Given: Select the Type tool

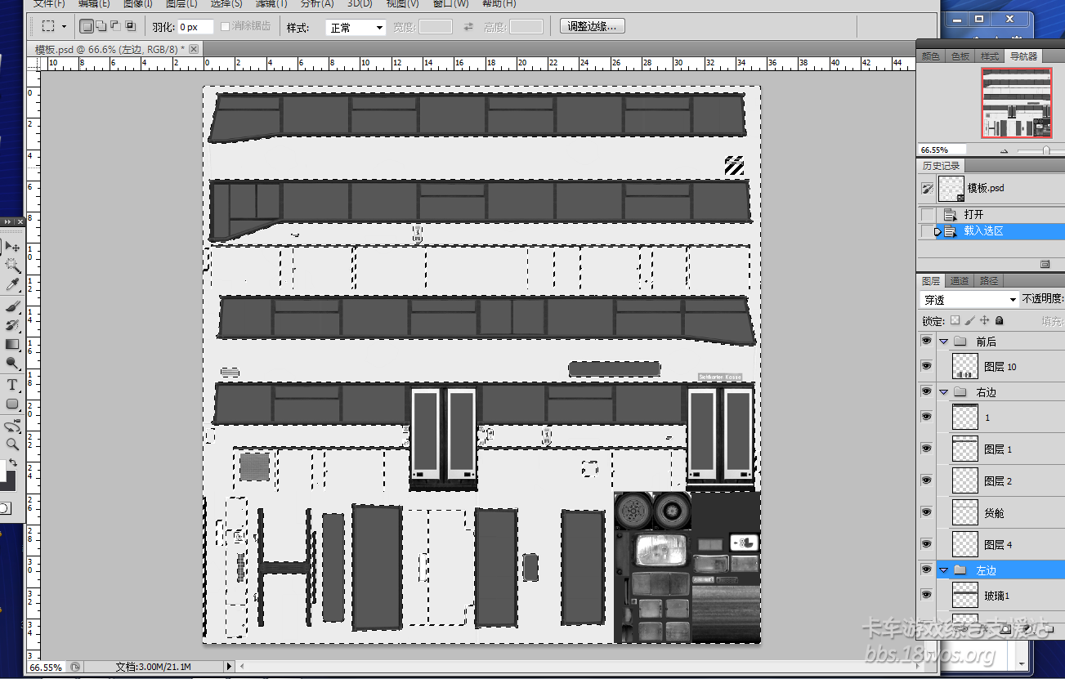Looking at the screenshot, I should coord(12,385).
